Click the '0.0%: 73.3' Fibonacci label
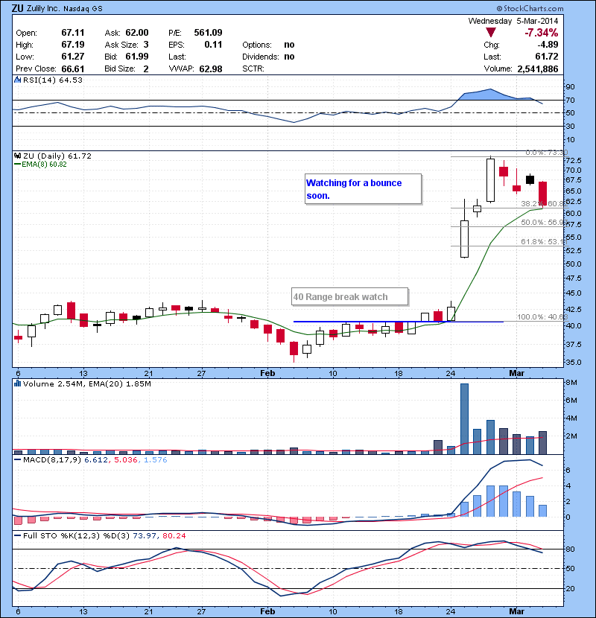The image size is (596, 618). tap(547, 153)
